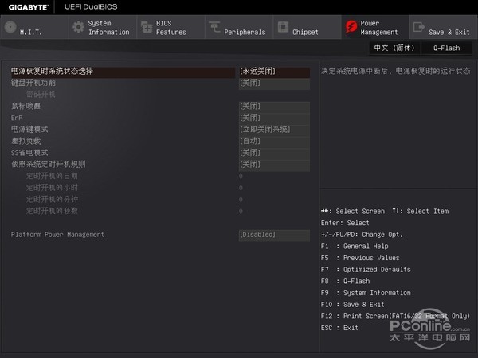Go to the BIOS Features tab
Viewport: 478px width, 358px height.
coord(170,27)
